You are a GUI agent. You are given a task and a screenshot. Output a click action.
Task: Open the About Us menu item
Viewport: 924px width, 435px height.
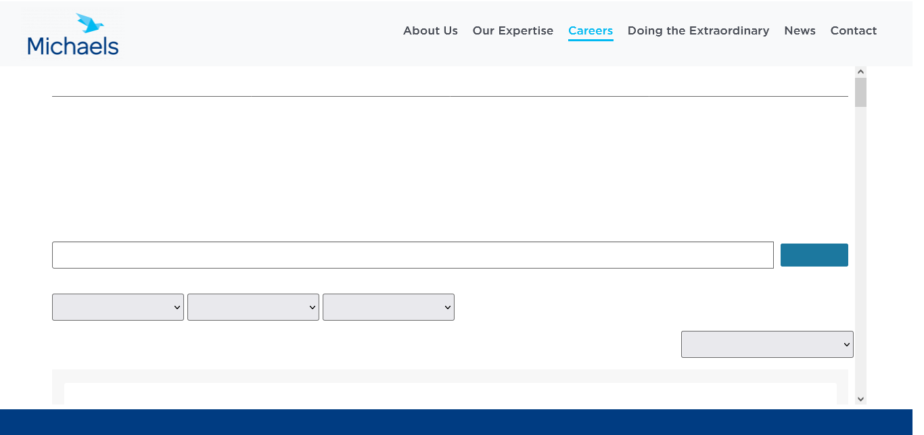430,30
